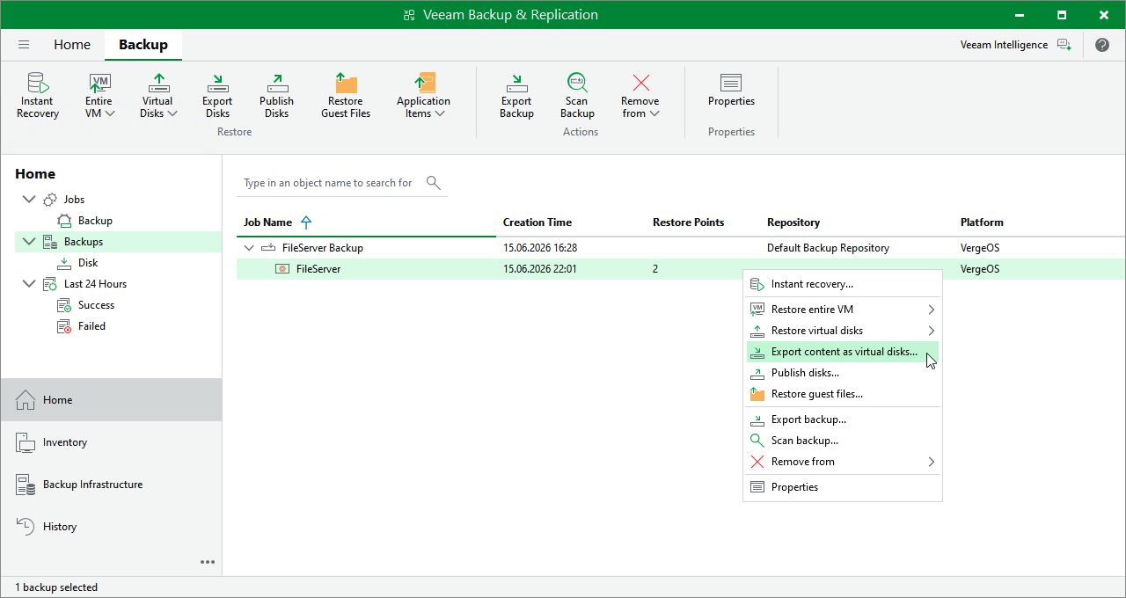Open the Home navigation pane view
Image resolution: width=1126 pixels, height=598 pixels.
[111, 400]
